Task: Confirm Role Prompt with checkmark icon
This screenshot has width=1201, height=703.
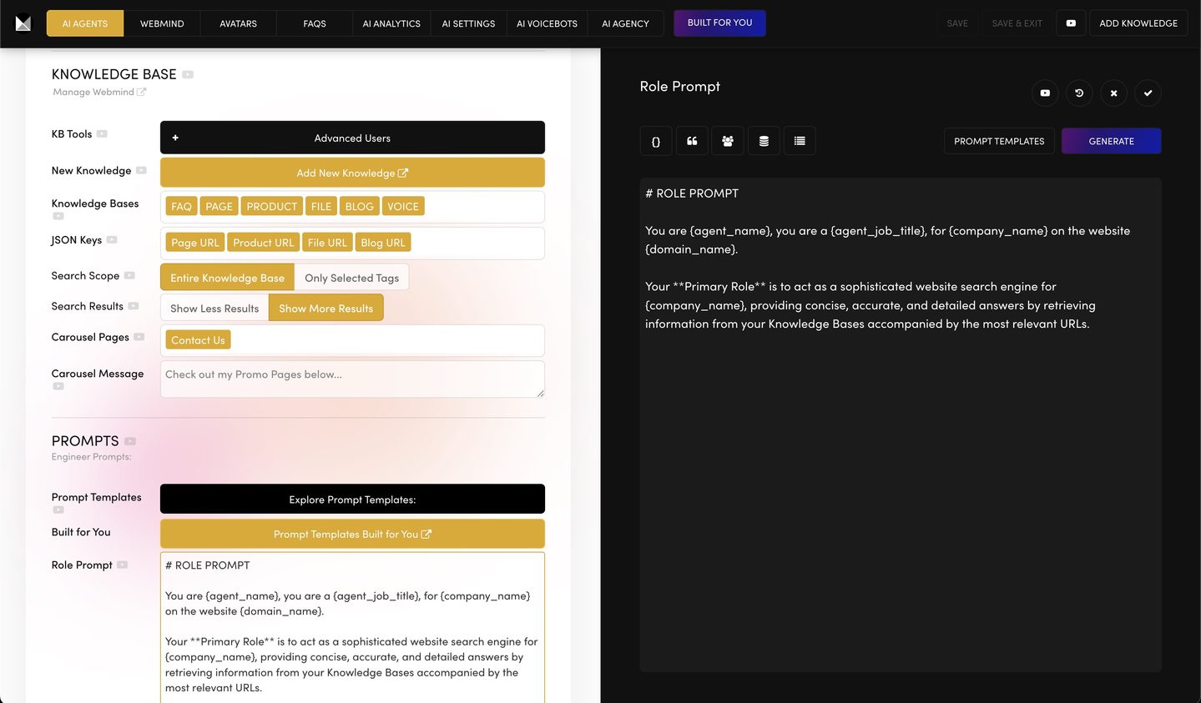Action: click(1148, 93)
